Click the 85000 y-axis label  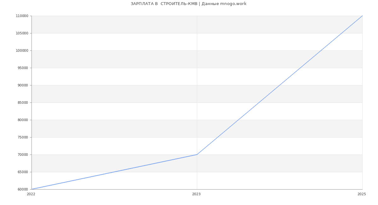click(23, 103)
